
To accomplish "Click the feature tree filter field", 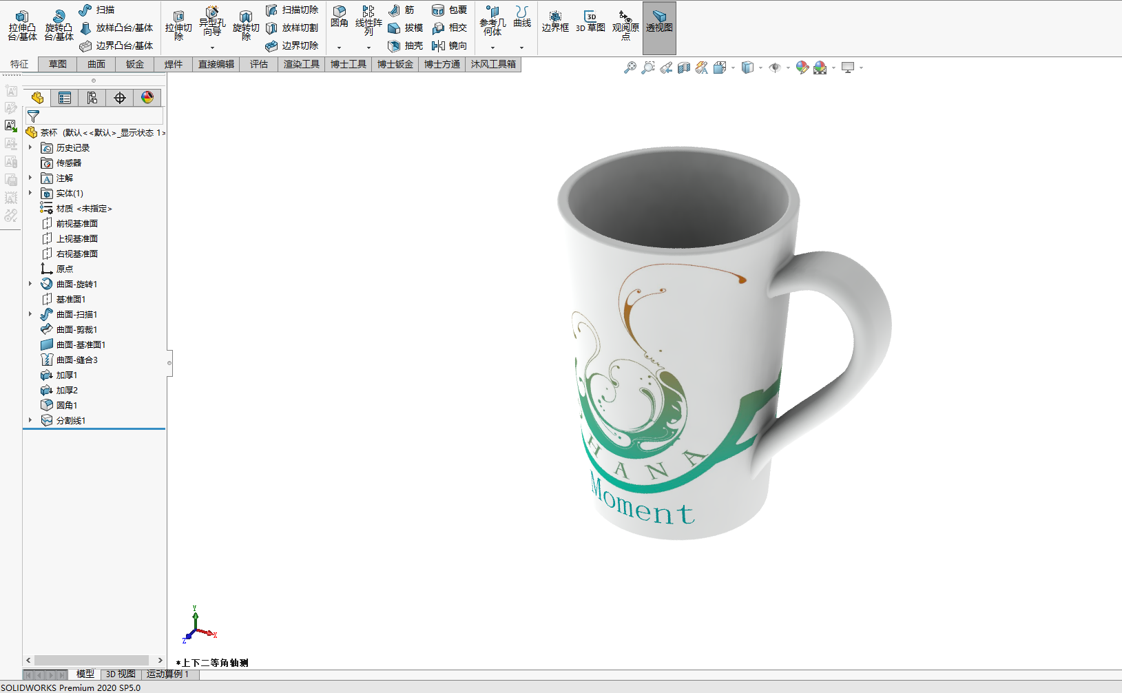I will (x=94, y=116).
